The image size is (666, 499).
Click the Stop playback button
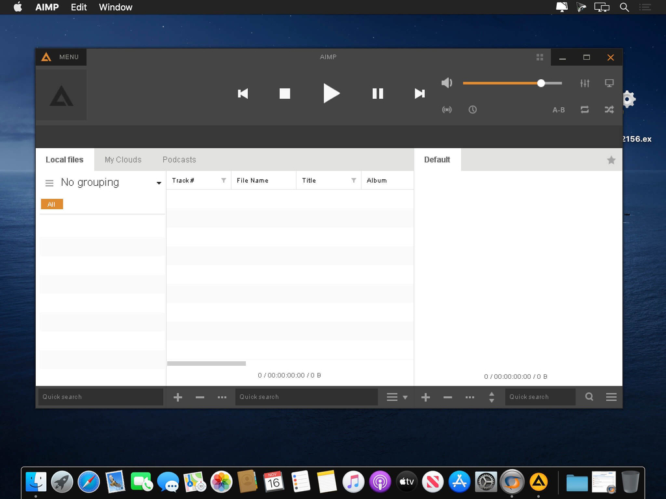(x=284, y=94)
